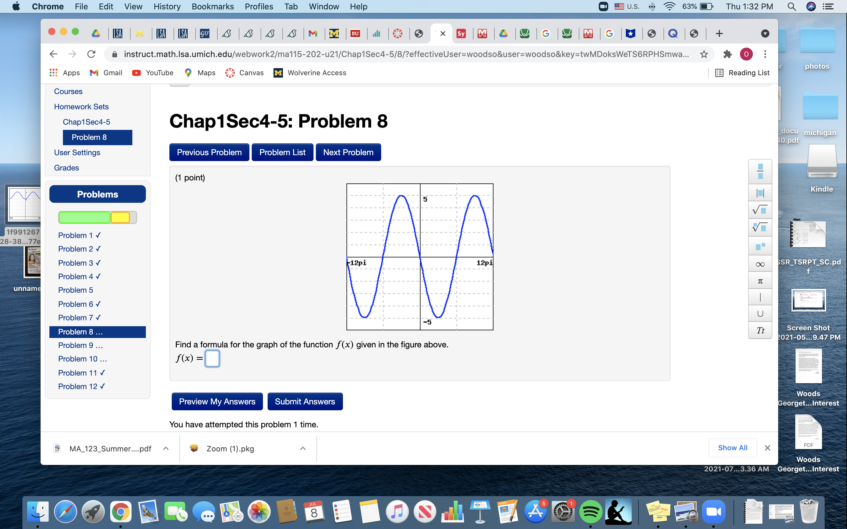Insert the infinity symbol
This screenshot has width=847, height=529.
[760, 264]
